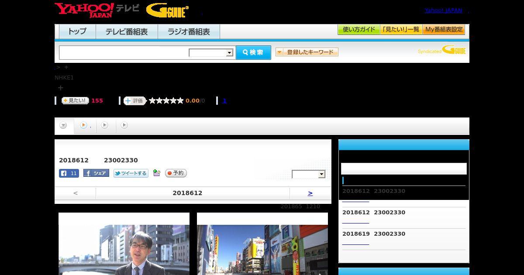This screenshot has width=524, height=275.
Task: Click the 予約 recording button
Action: click(x=176, y=173)
